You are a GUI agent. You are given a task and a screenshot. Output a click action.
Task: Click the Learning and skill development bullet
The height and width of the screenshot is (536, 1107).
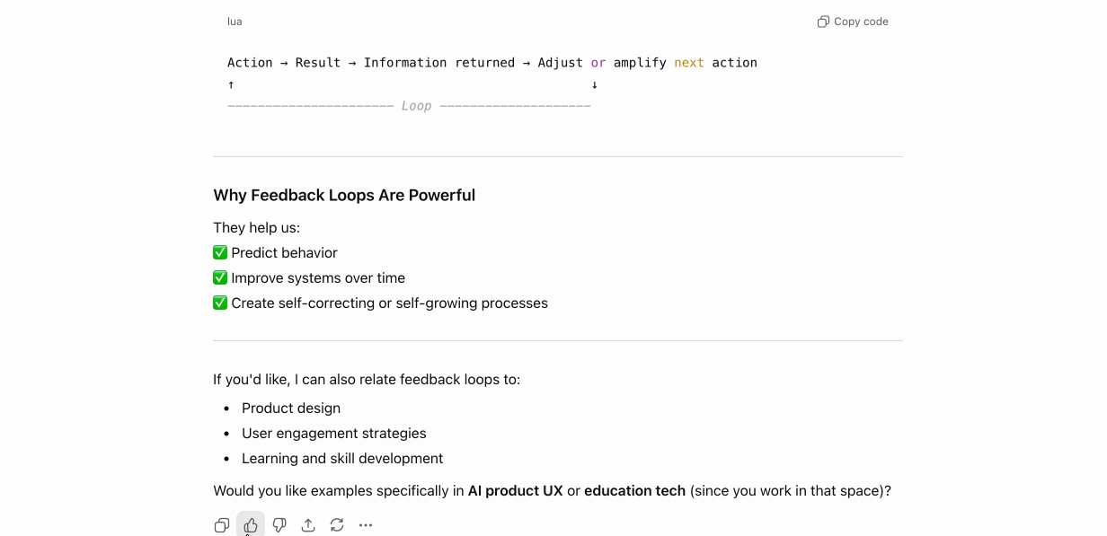click(342, 459)
